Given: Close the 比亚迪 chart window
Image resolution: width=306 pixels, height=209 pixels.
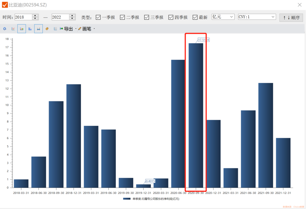Looking at the screenshot, I should (x=300, y=5).
